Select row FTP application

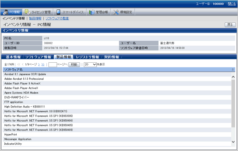pyautogui.click(x=117, y=102)
